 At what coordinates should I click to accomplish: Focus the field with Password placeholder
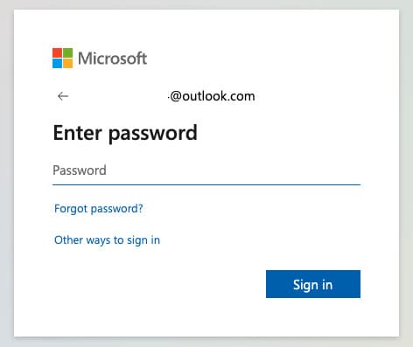(206, 170)
